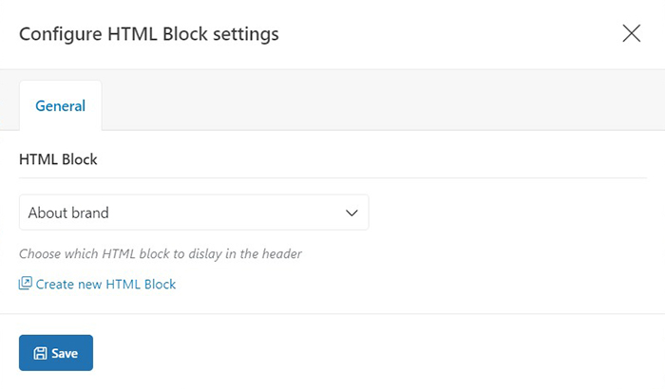The height and width of the screenshot is (389, 665).
Task: Click the icon beside Create new HTML Block
Action: coord(26,284)
